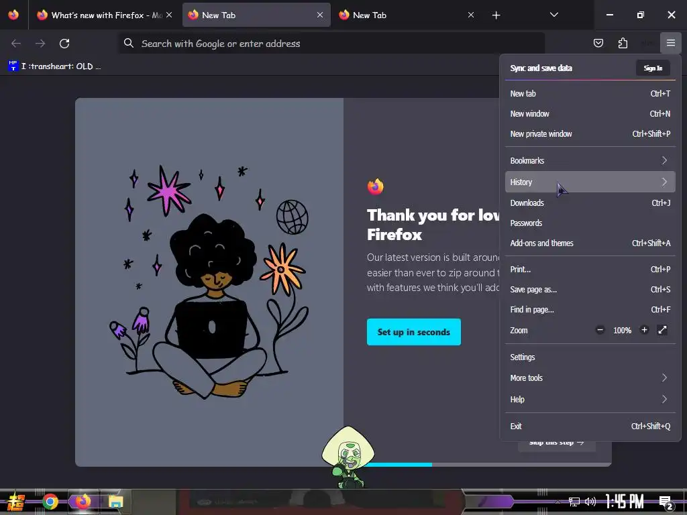Close the third New Tab
Screen dimensions: 687x515
click(471, 15)
